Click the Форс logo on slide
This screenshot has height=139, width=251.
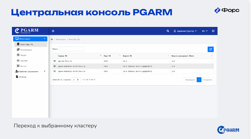227,10
